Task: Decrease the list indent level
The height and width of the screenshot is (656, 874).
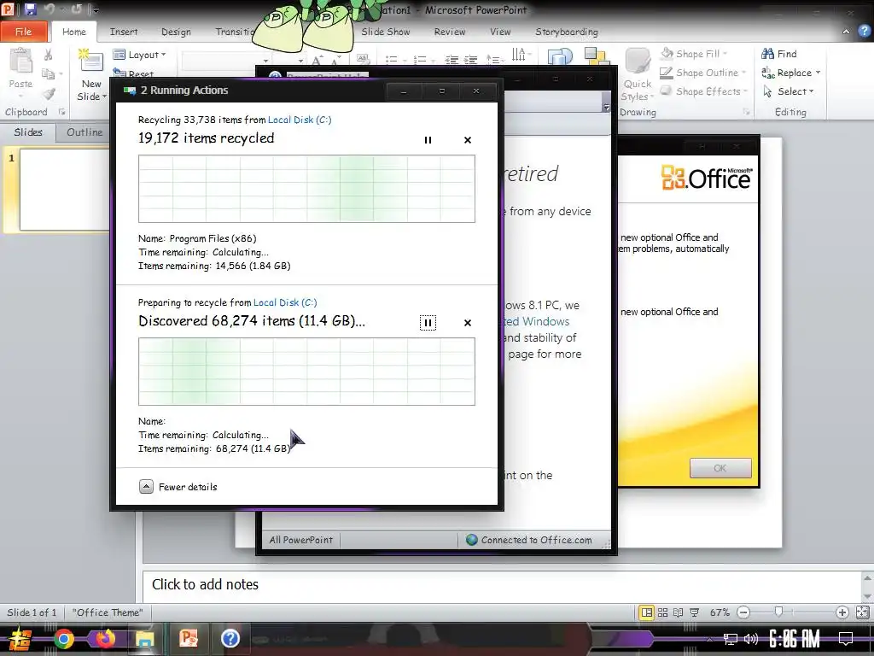Action: (452, 59)
